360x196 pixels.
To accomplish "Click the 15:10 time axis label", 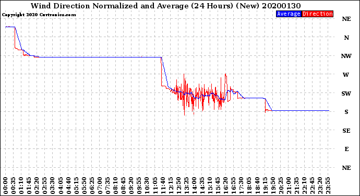I will (210, 186).
